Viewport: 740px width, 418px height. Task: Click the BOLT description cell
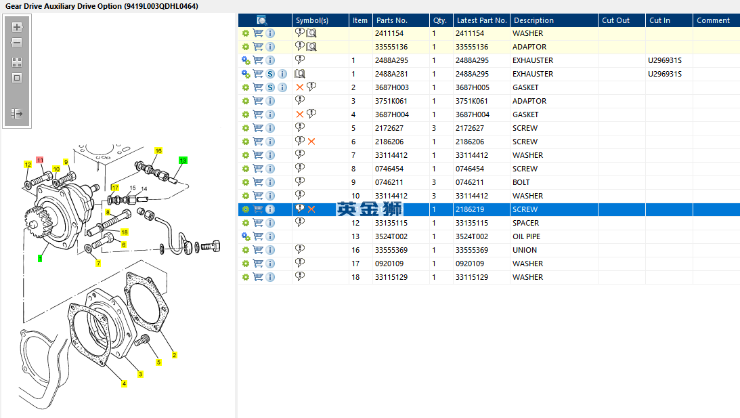click(521, 182)
